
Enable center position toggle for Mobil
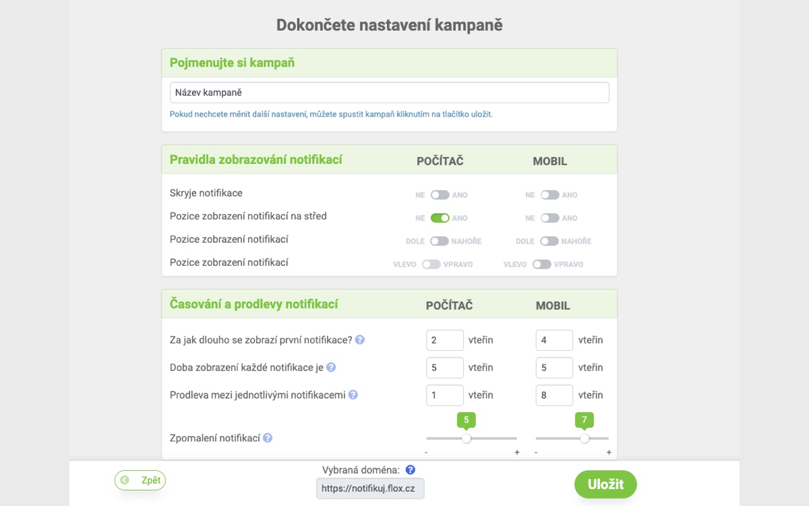click(550, 218)
